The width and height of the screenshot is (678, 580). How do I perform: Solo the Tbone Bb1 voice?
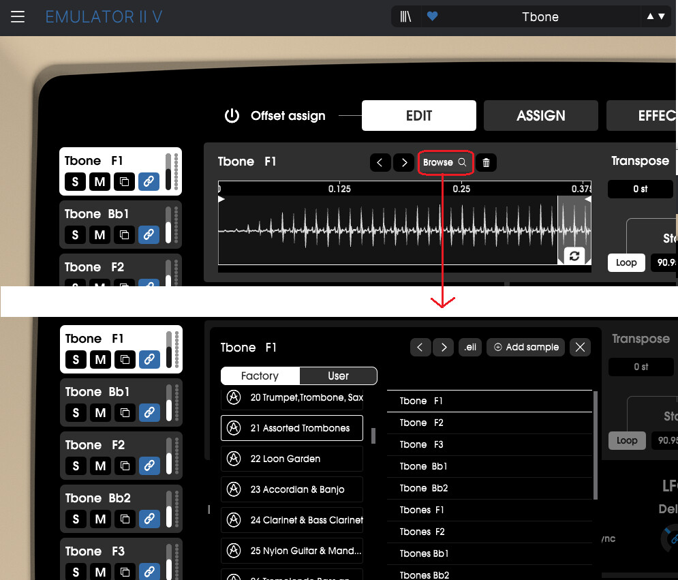pos(75,235)
